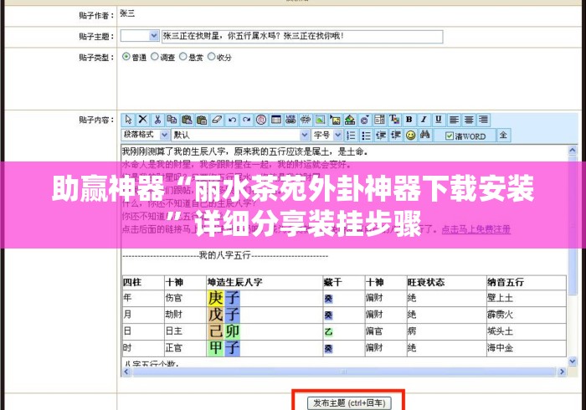The width and height of the screenshot is (586, 410).
Task: Toggle the 清WORD checkbox
Action: 450,136
